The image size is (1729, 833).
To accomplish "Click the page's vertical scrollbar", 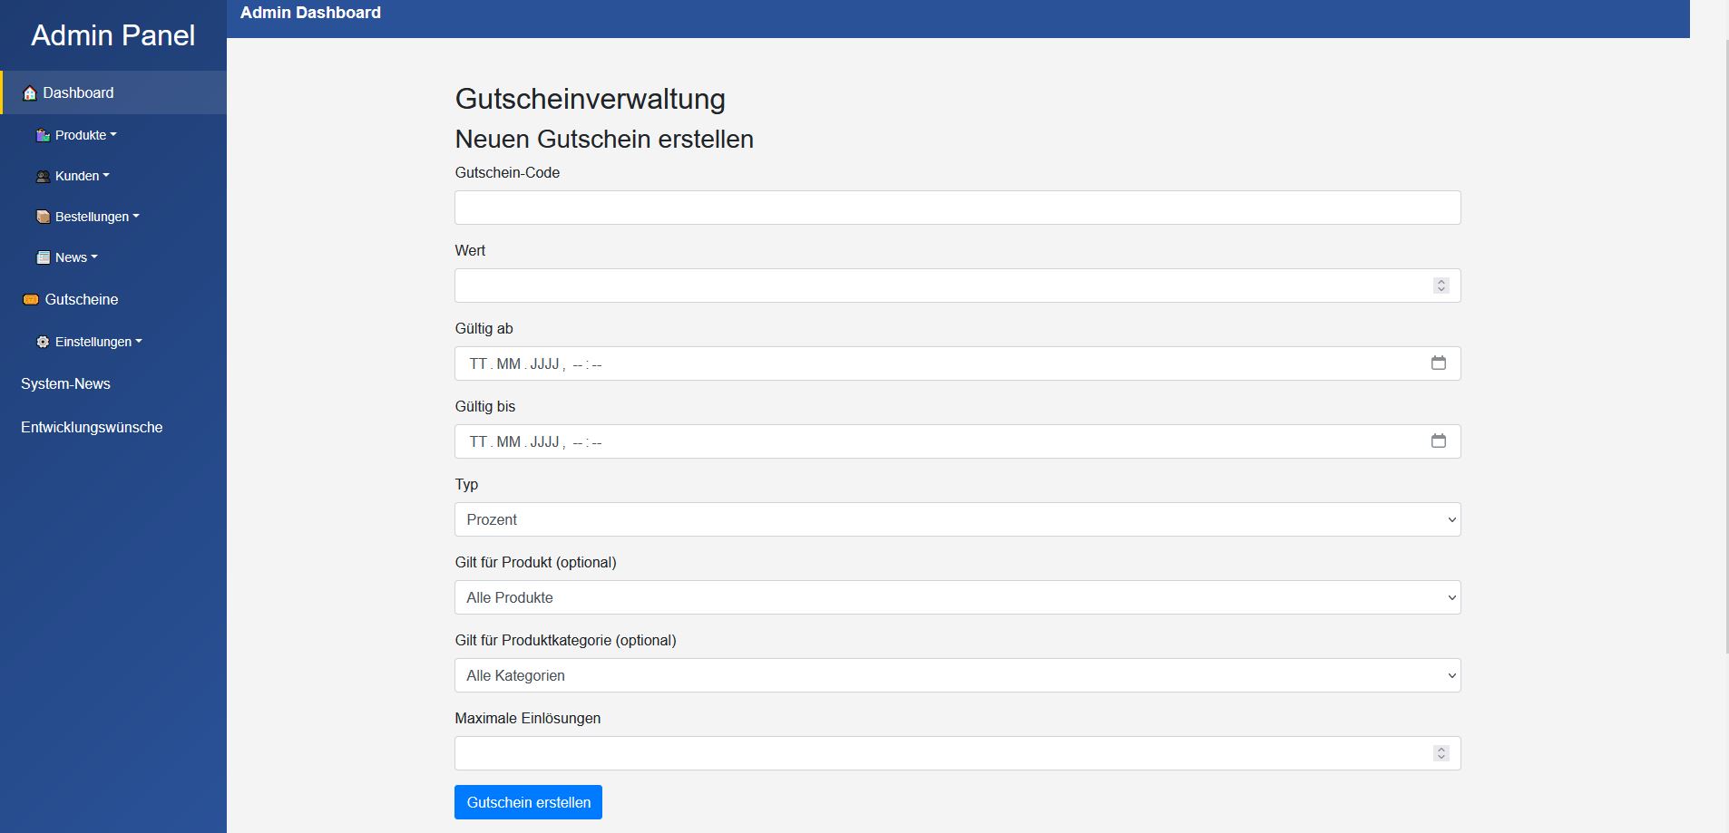I will coord(1726,344).
